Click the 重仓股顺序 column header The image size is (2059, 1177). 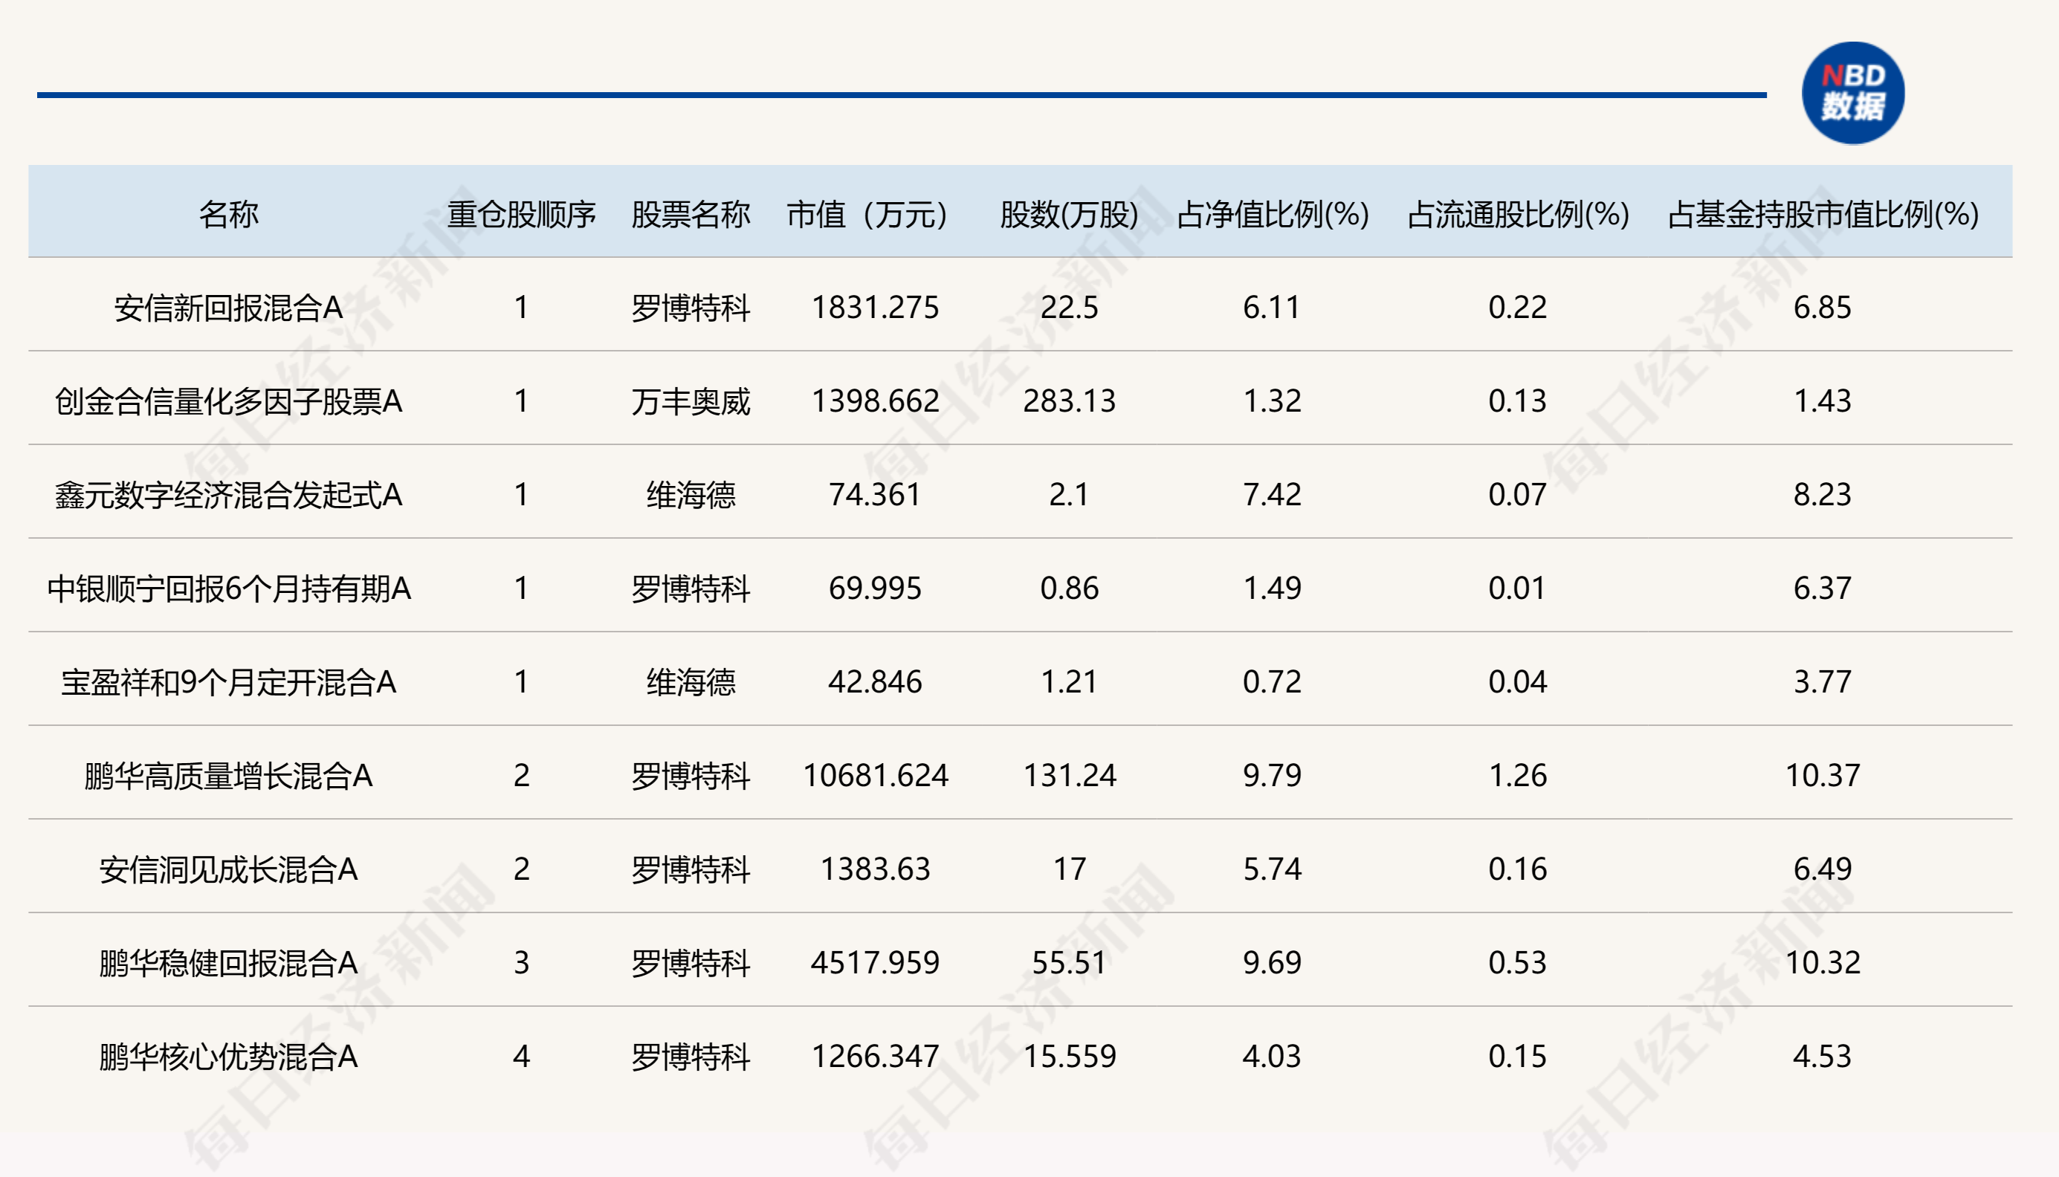coord(521,214)
